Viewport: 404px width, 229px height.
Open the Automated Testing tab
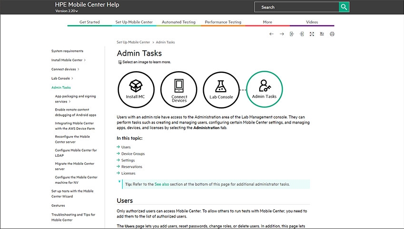point(178,22)
